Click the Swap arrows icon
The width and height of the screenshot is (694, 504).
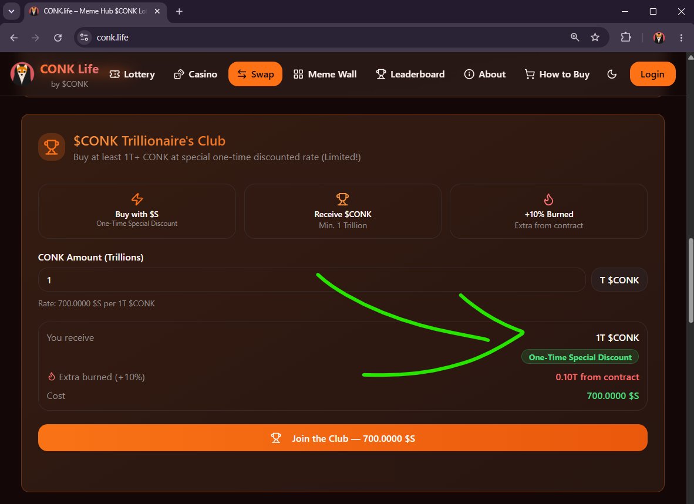coord(242,75)
